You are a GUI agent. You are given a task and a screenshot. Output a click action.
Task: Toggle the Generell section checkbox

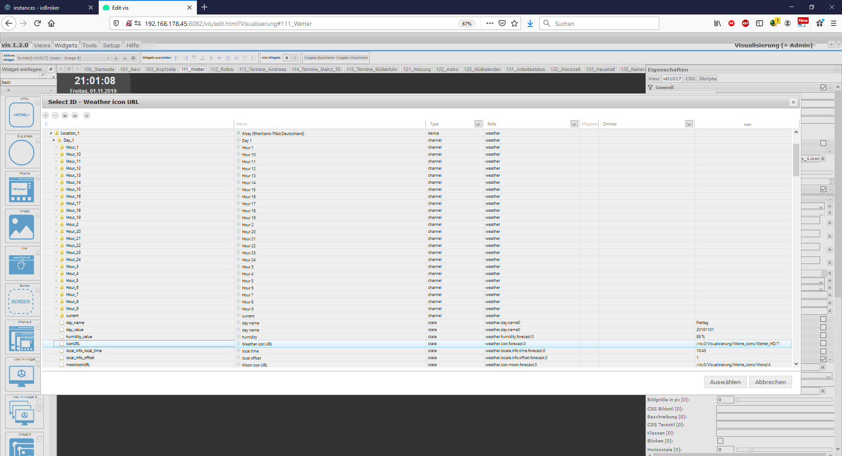coord(823,88)
